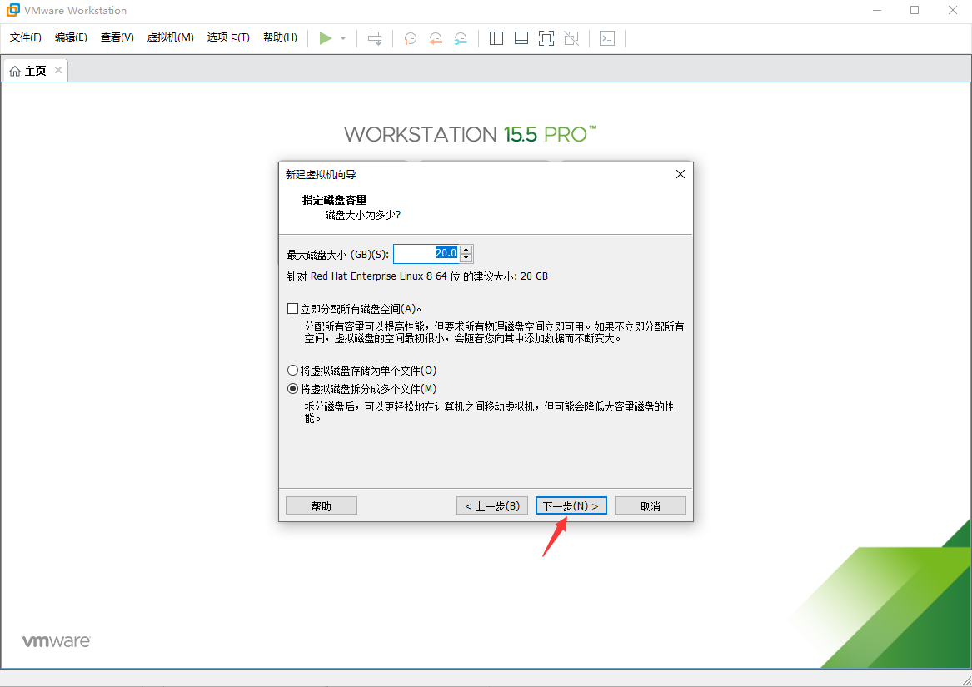Enable 立即分配所有磁盘空间 checkbox
This screenshot has width=972, height=687.
pyautogui.click(x=292, y=309)
